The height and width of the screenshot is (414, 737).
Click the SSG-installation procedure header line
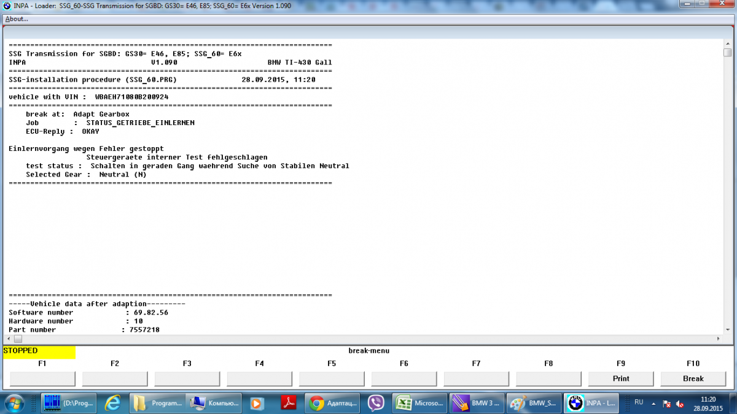162,80
